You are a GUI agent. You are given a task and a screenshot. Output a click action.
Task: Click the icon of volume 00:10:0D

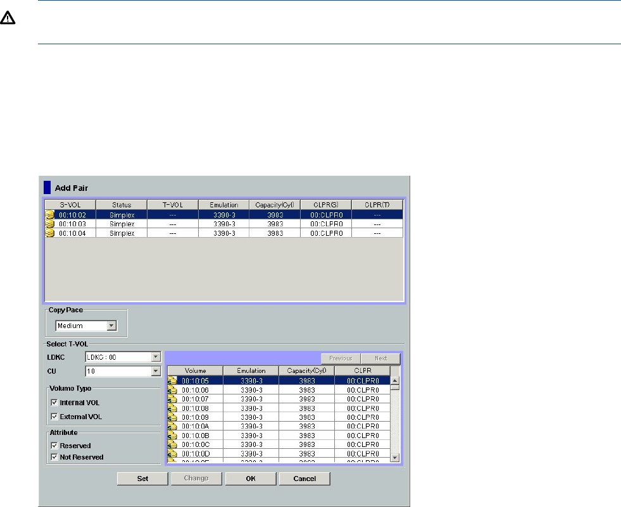[x=172, y=454]
